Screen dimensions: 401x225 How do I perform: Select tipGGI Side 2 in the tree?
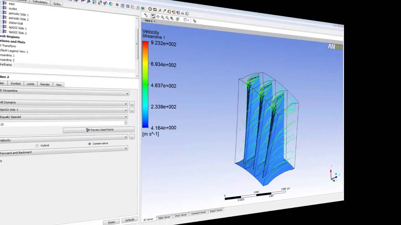coord(18,32)
